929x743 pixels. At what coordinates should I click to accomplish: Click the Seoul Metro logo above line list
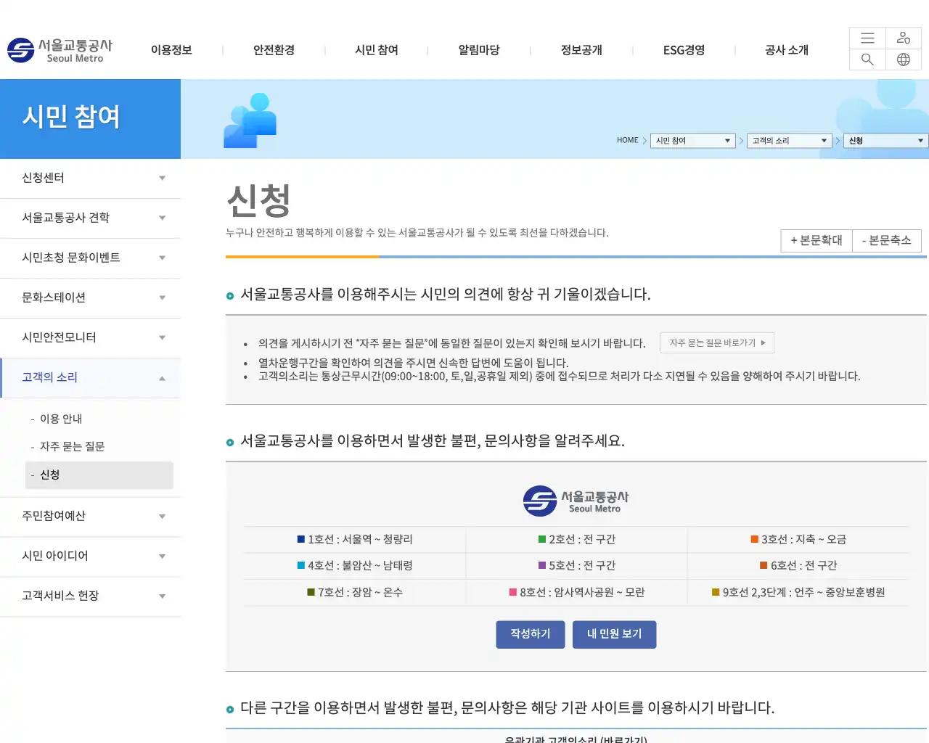[576, 501]
